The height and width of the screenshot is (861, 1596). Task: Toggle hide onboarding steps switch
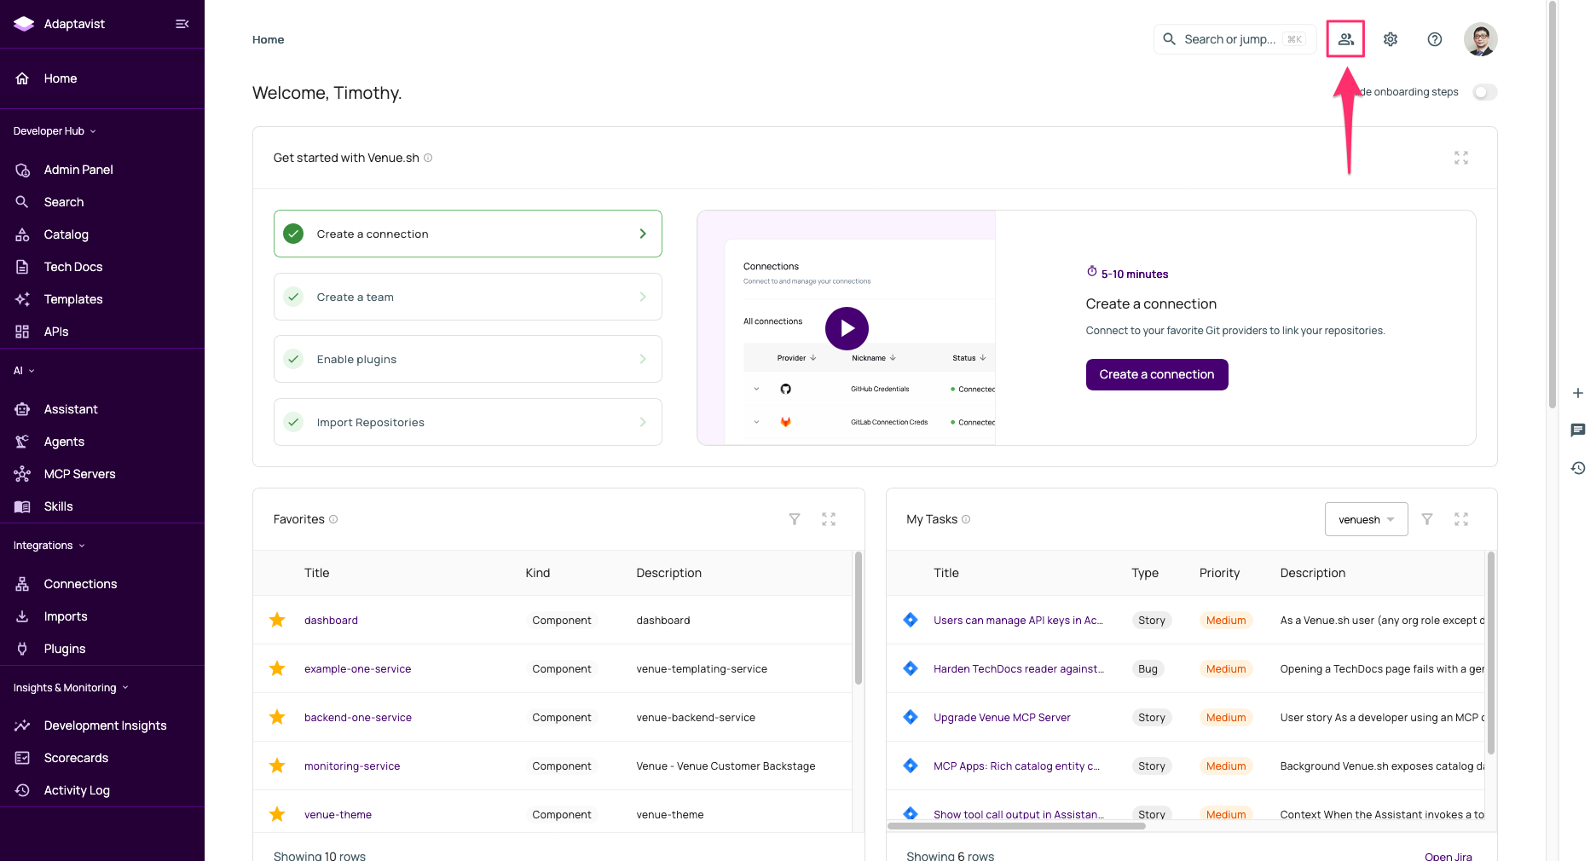(1484, 92)
